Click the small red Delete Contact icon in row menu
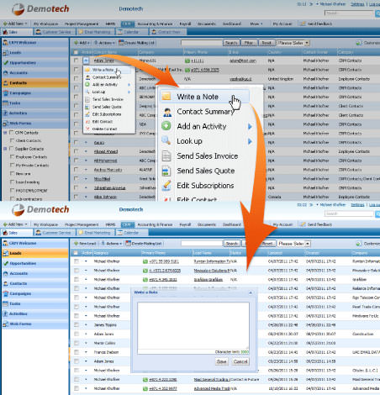The width and height of the screenshot is (380, 395). [x=87, y=129]
